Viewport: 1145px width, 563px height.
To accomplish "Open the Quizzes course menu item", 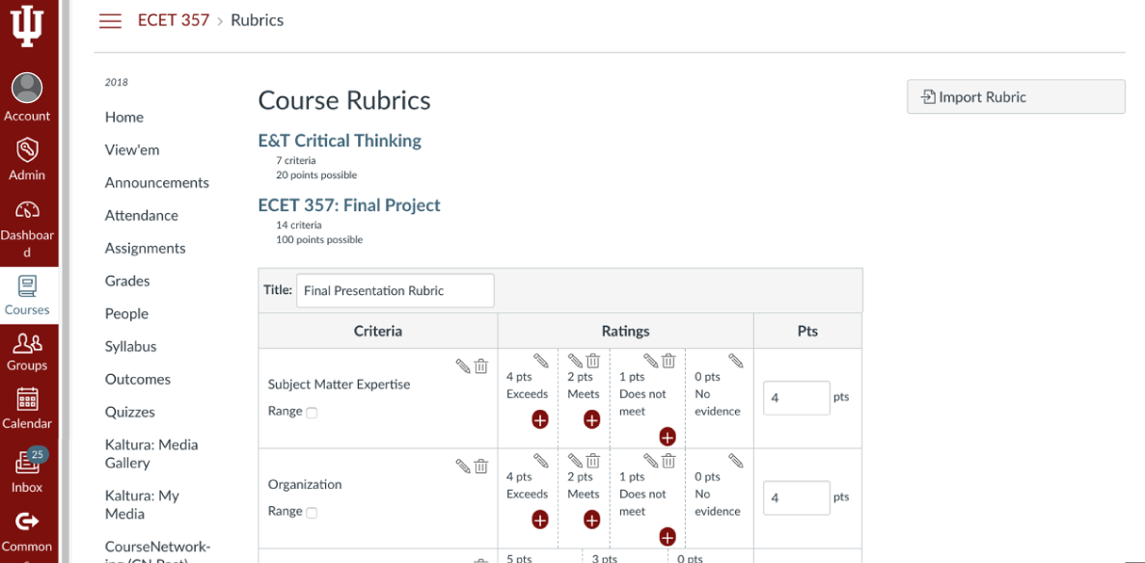I will 130,412.
